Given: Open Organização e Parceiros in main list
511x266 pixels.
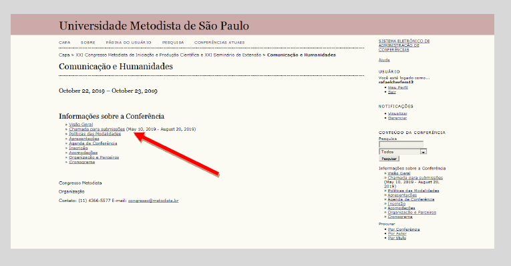Looking at the screenshot, I should [94, 157].
